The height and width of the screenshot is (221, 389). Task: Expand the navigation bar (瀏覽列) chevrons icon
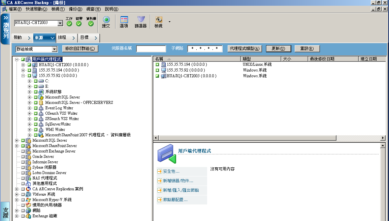[6, 18]
